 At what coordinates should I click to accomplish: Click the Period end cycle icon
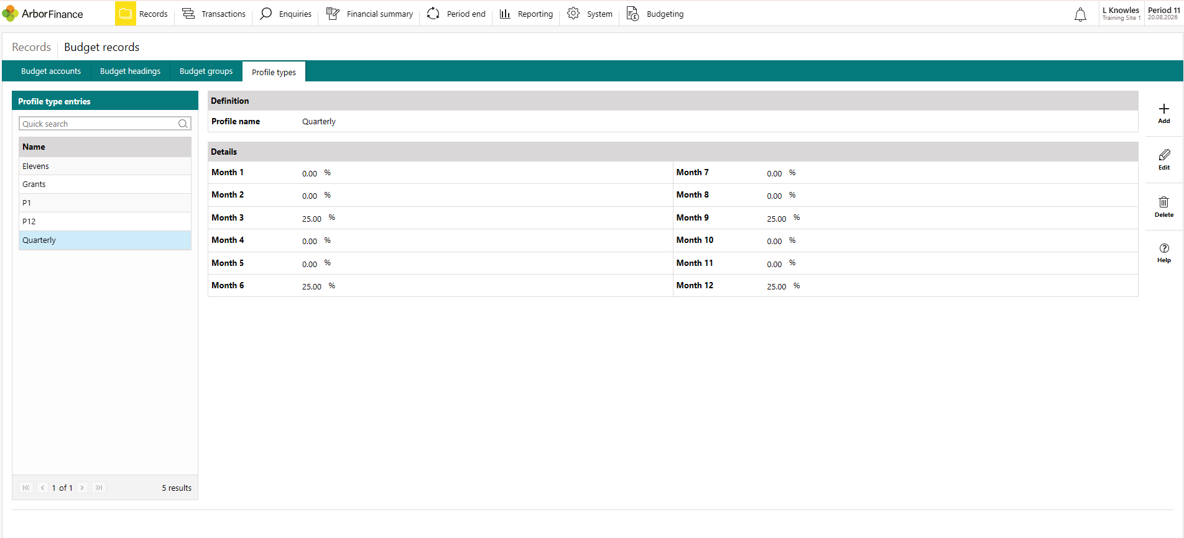pos(433,14)
